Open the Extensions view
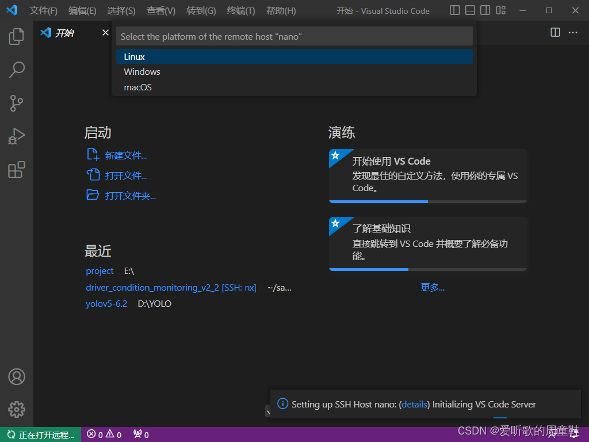 pyautogui.click(x=17, y=170)
